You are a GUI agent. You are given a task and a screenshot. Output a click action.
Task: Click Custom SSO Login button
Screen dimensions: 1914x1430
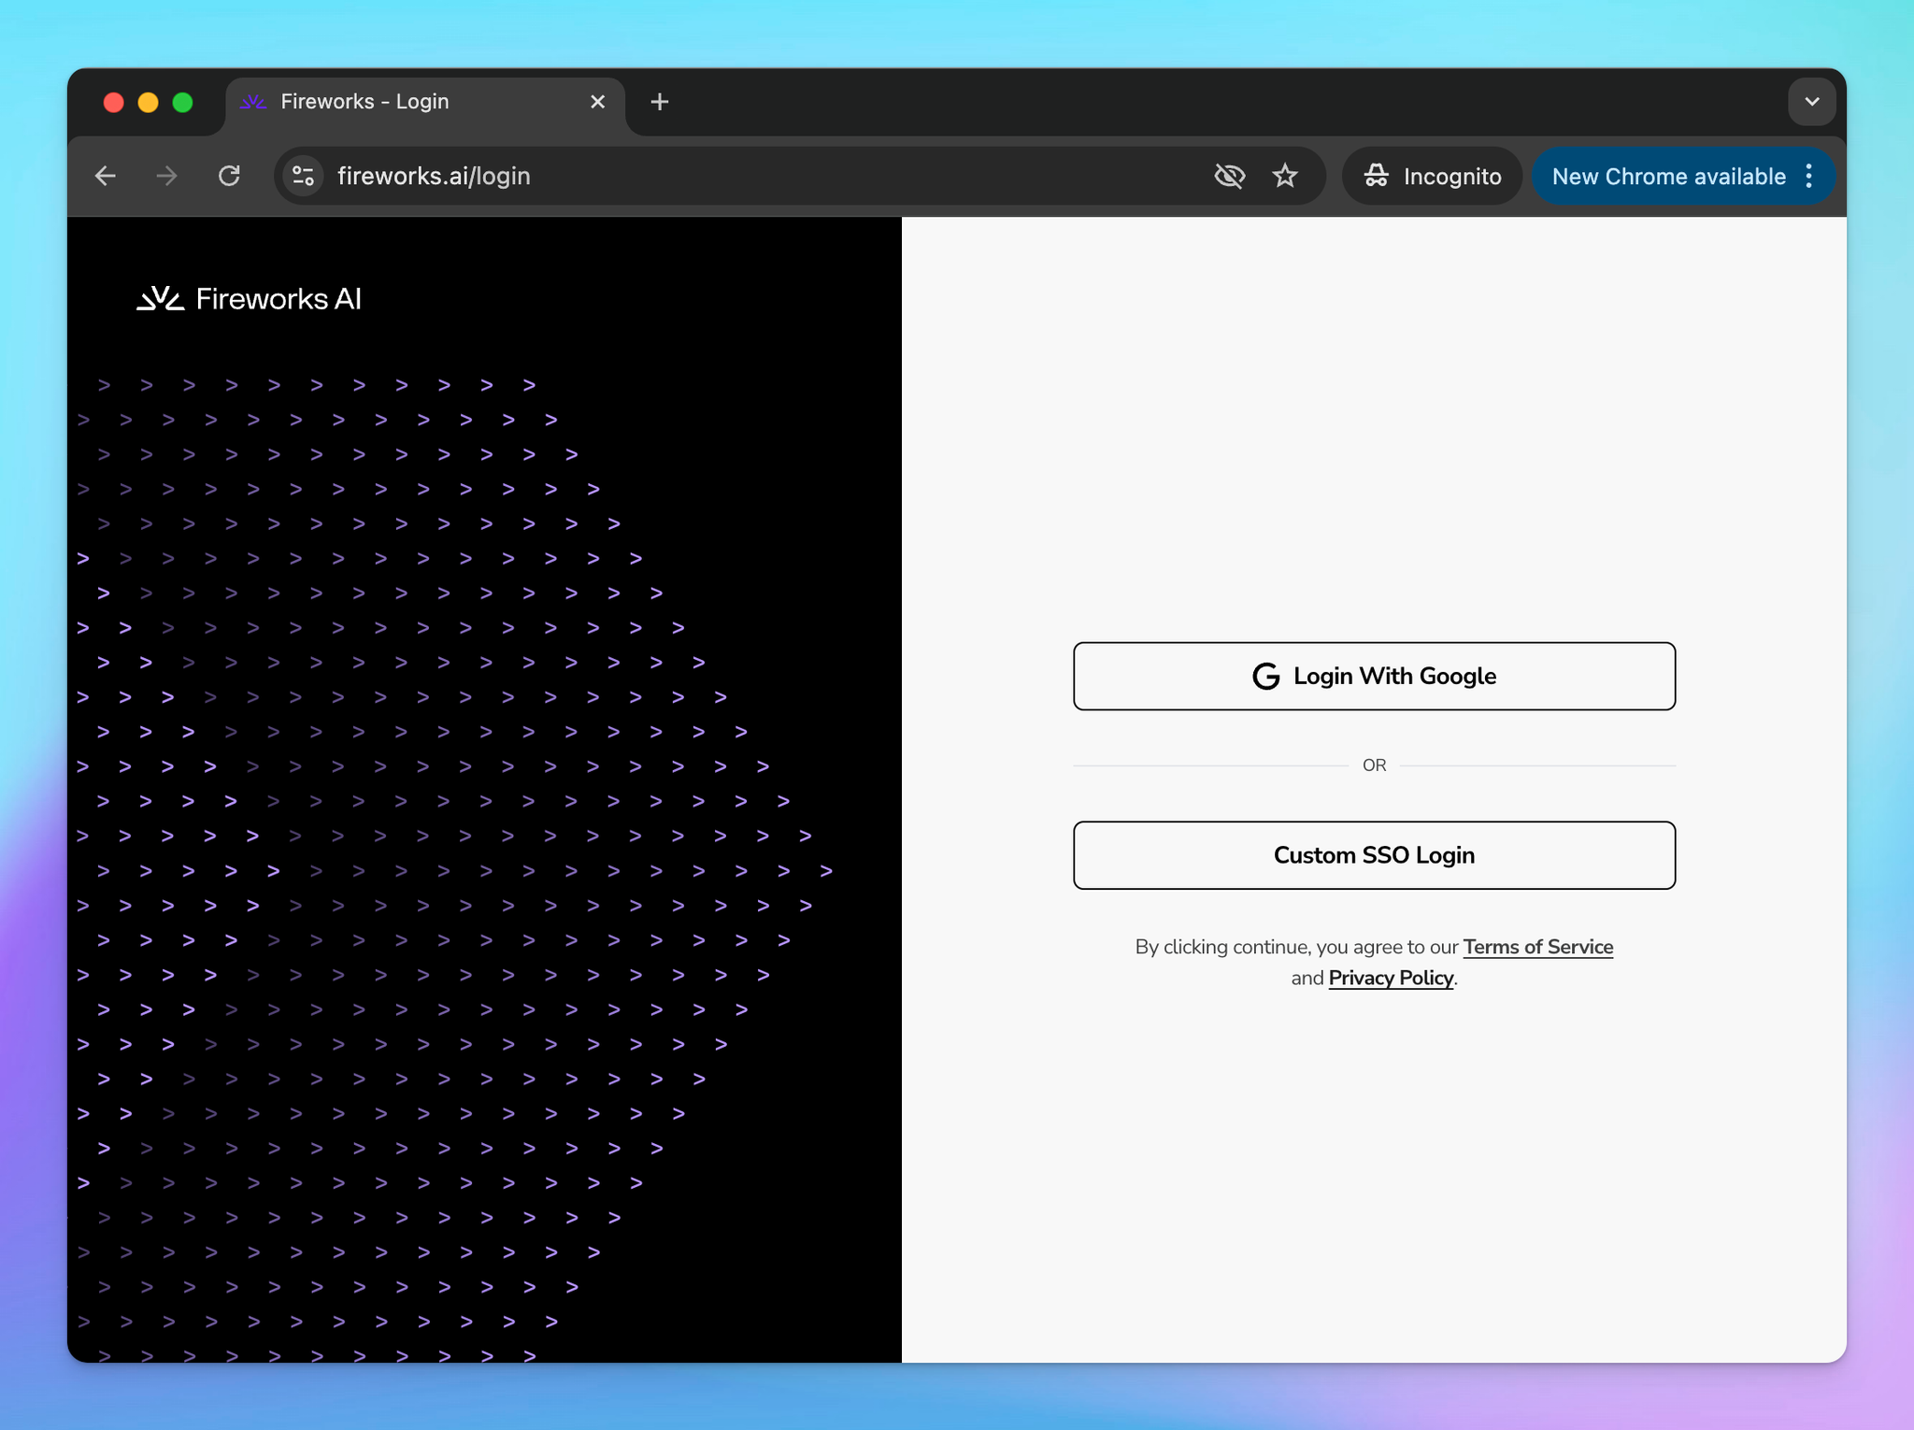(x=1374, y=855)
